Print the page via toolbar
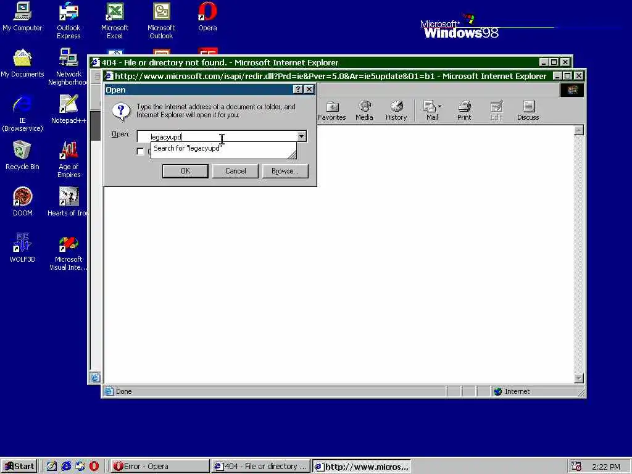 coord(464,110)
